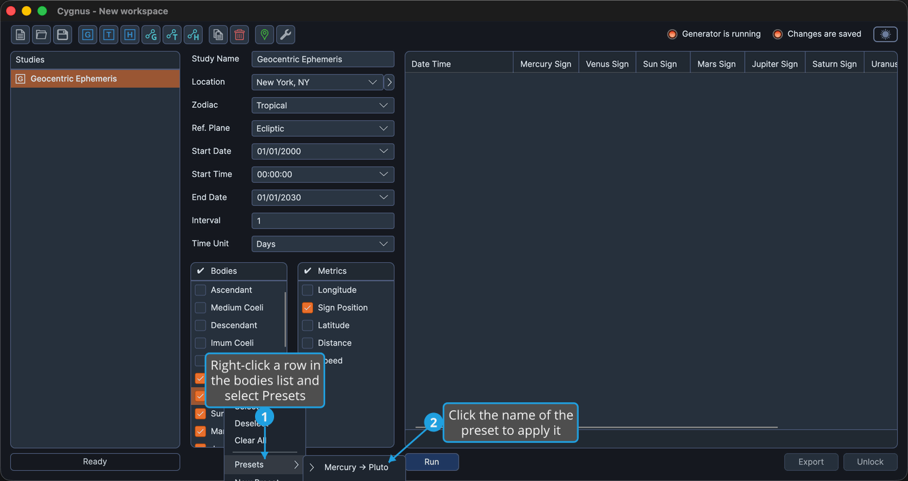Screen dimensions: 908x481
Task: Delete study with red trash icon
Action: pos(239,35)
